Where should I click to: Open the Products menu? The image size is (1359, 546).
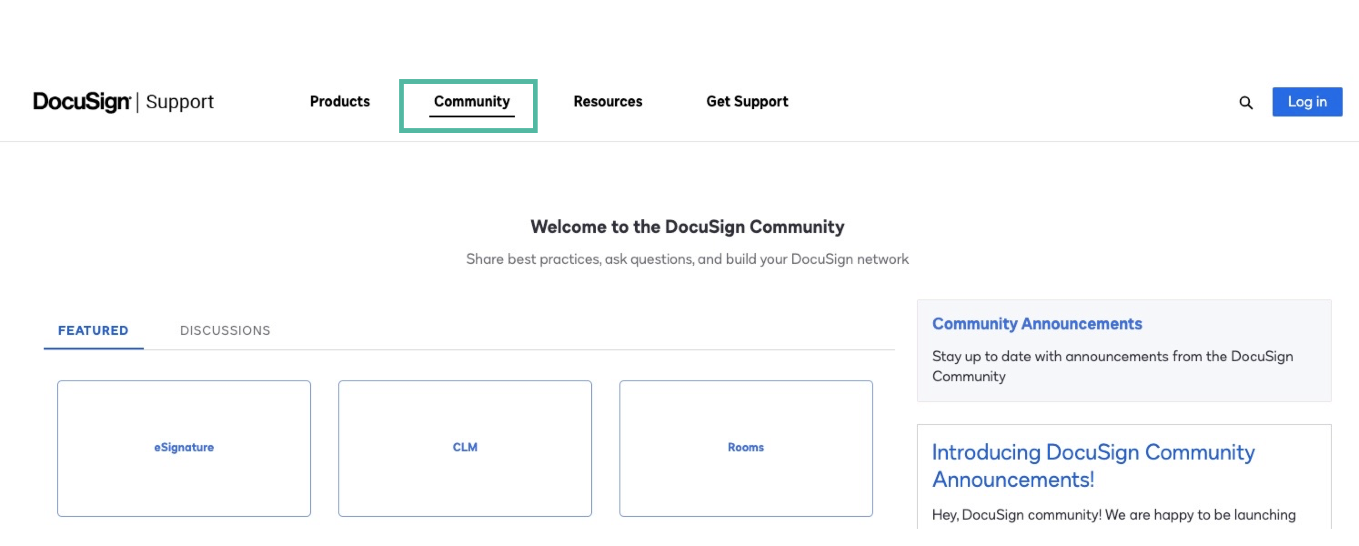click(340, 101)
